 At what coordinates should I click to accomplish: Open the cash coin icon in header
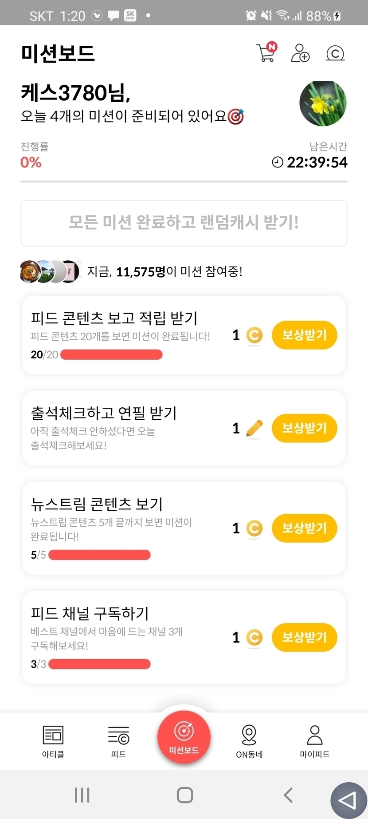tap(335, 54)
